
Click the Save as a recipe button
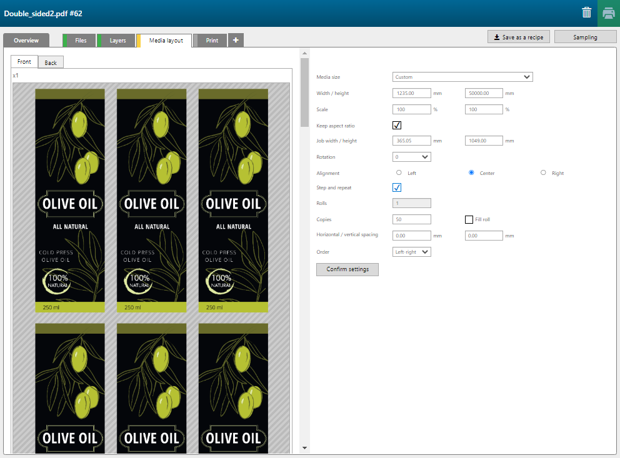tap(518, 37)
